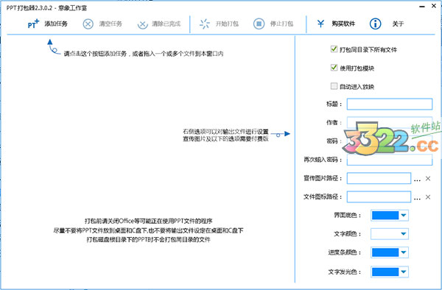This screenshot has height=290, width=442.
Task: Select the 清空任务 label
Action: (110, 24)
